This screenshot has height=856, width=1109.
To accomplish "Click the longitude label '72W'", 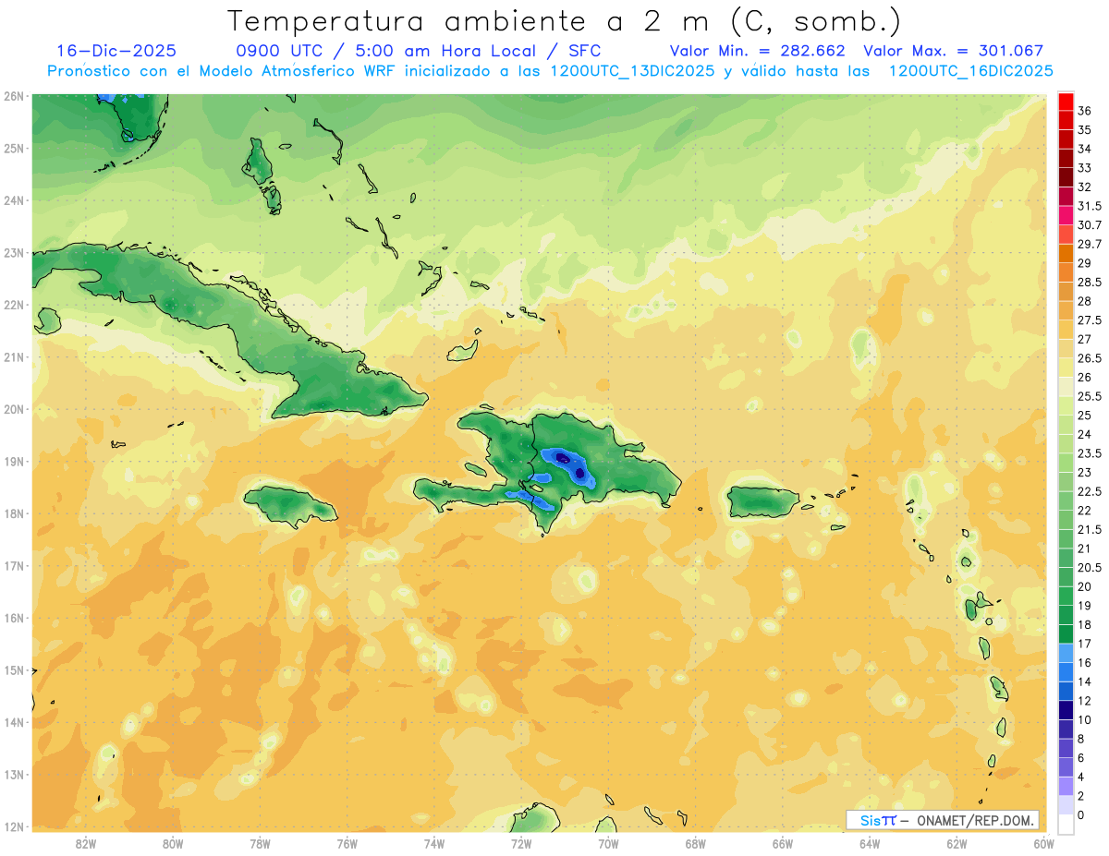I will pos(521,843).
